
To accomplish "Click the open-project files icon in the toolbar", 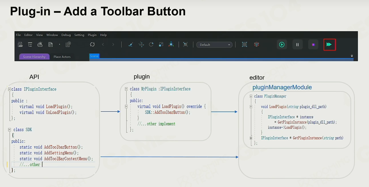I will point(20,44).
